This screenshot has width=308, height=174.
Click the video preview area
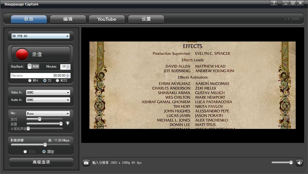pos(193,85)
